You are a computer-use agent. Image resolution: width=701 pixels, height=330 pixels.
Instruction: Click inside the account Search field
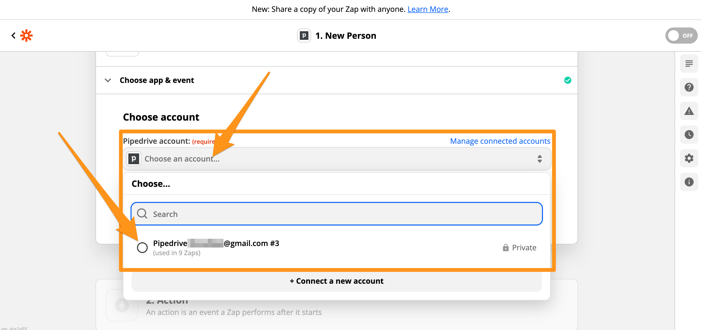tap(337, 214)
